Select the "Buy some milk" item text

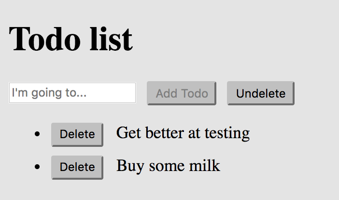168,166
